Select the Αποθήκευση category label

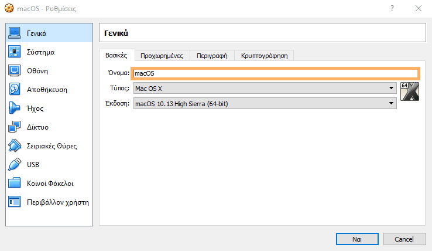point(47,90)
